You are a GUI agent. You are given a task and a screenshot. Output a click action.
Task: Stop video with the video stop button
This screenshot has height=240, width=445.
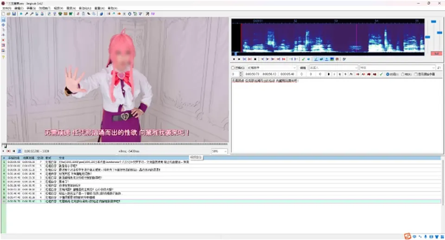[13, 151]
